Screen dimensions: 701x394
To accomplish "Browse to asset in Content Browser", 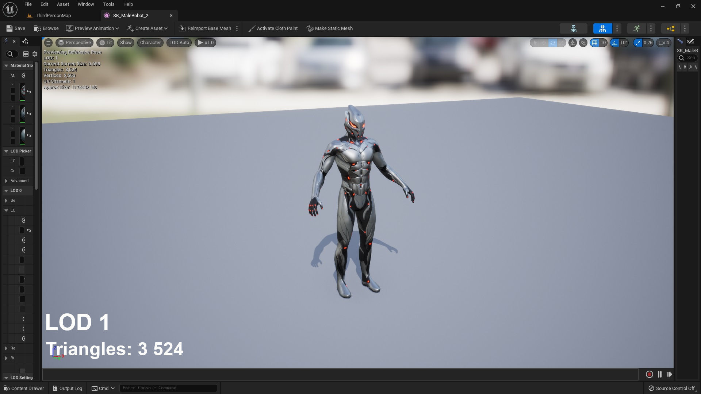I will click(x=46, y=28).
